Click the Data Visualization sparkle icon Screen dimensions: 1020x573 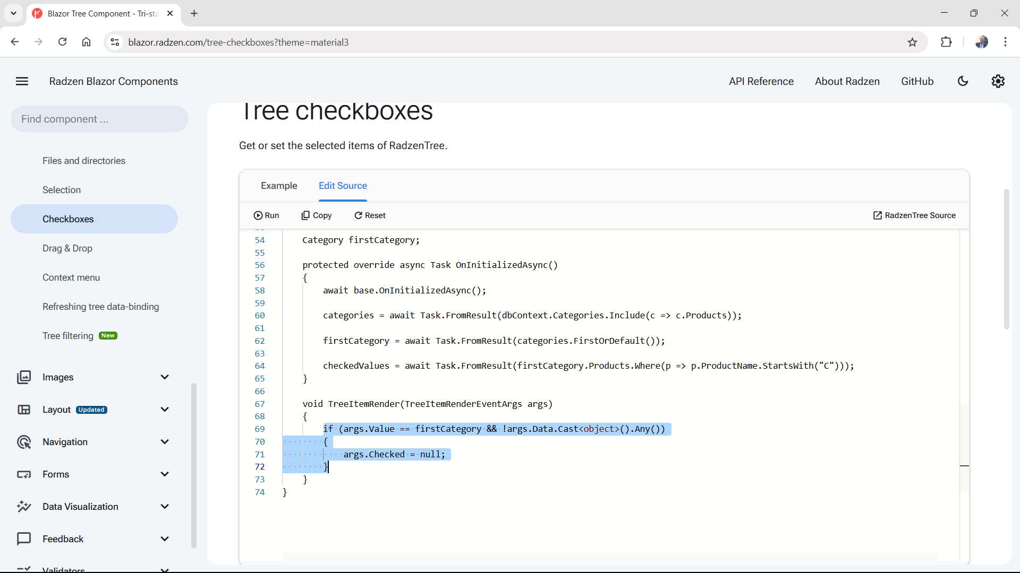(x=23, y=506)
